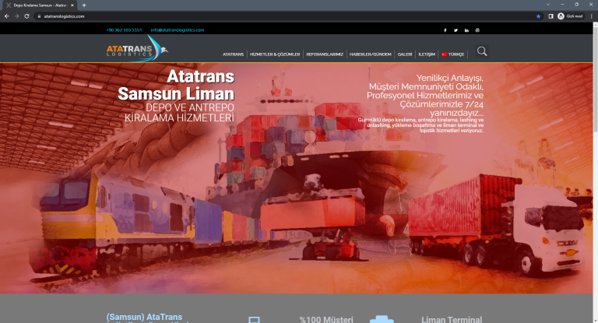Click the Gümrüklü depo kiralama description text
This screenshot has height=323, width=598.
pos(420,125)
